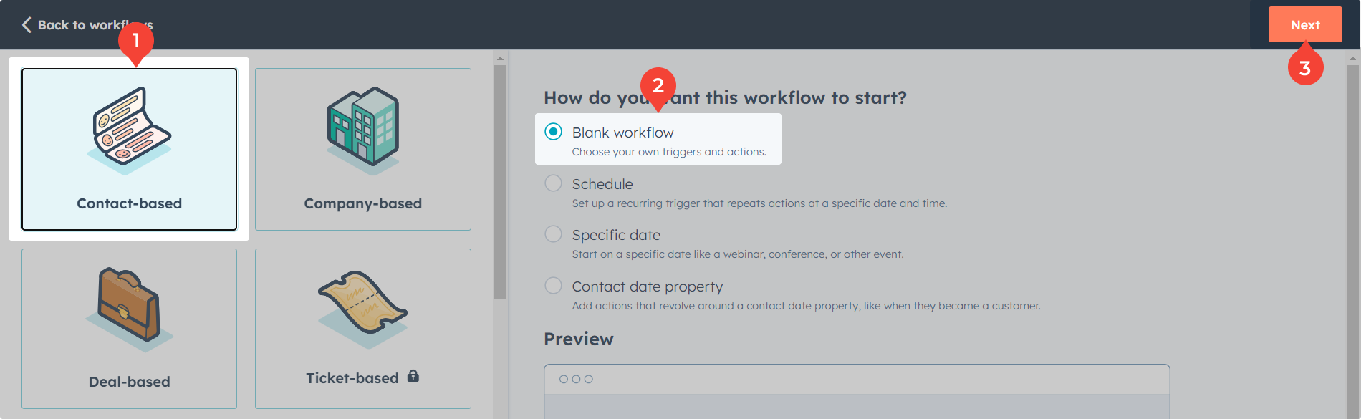Click the workflow type list scrollbar thumb
This screenshot has height=419, width=1361.
[500, 179]
